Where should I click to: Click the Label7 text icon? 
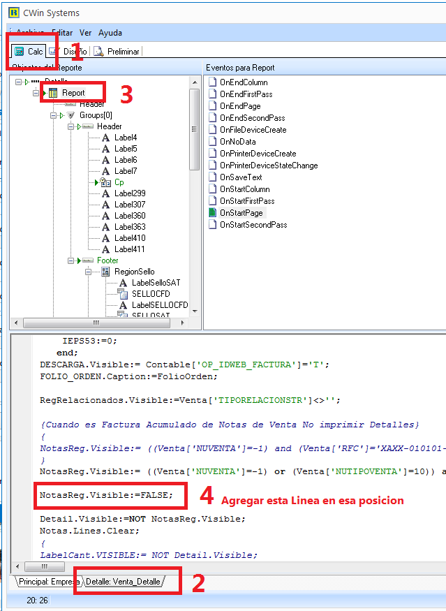tap(105, 171)
